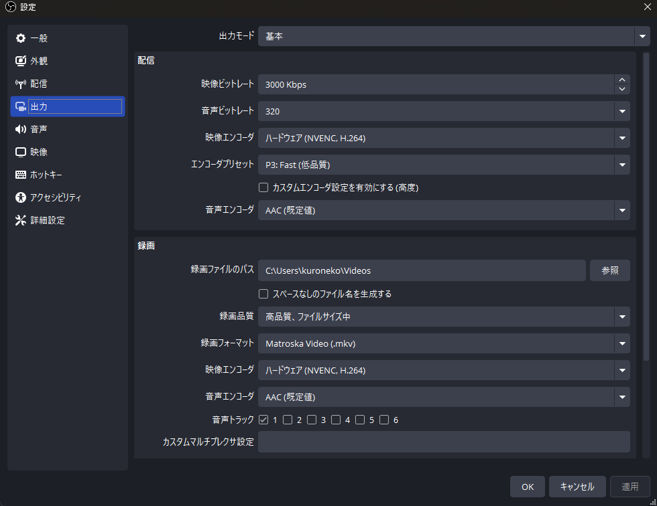Toggle スペースなしのファイル名を生成する checkbox
This screenshot has width=657, height=506.
(263, 294)
